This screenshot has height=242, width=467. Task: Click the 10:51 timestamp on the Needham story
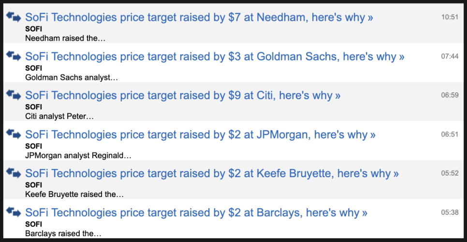pos(450,17)
